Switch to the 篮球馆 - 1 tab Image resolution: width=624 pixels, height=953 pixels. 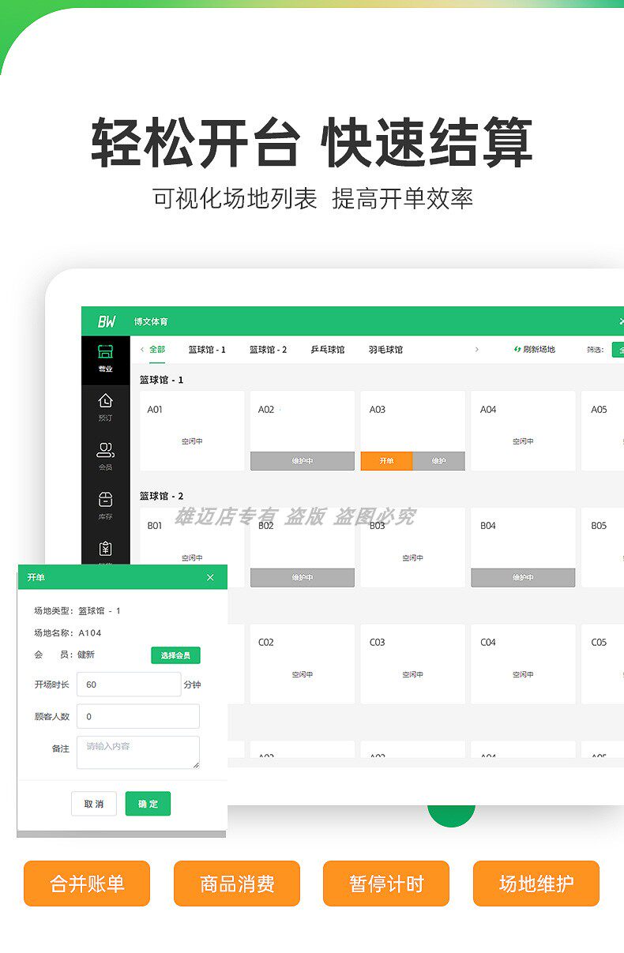[207, 349]
